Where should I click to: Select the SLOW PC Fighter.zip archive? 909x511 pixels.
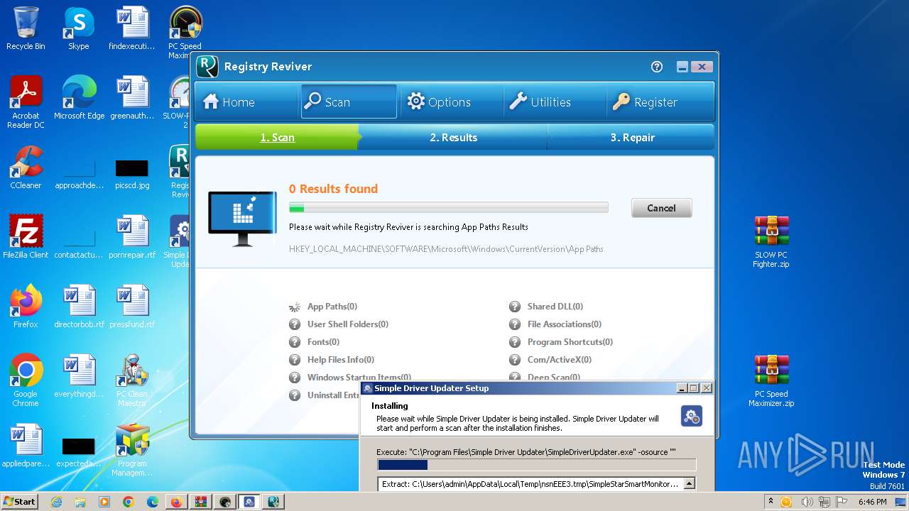tap(771, 241)
